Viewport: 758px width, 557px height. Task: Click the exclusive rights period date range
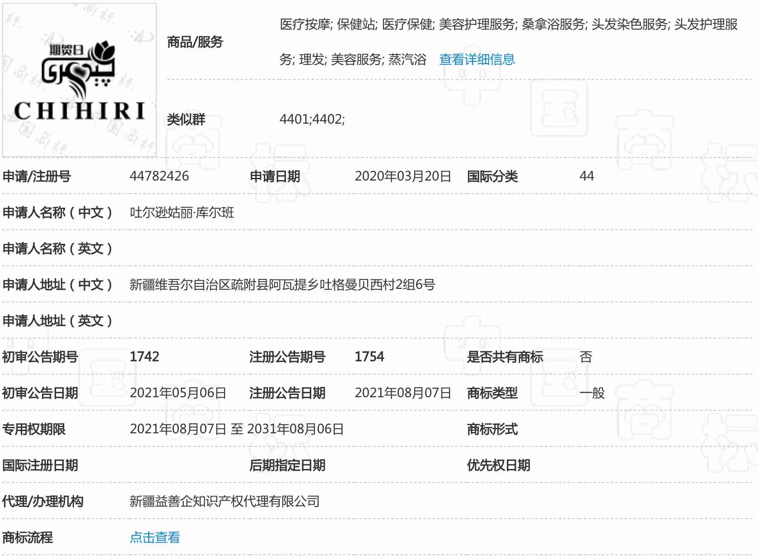point(236,429)
